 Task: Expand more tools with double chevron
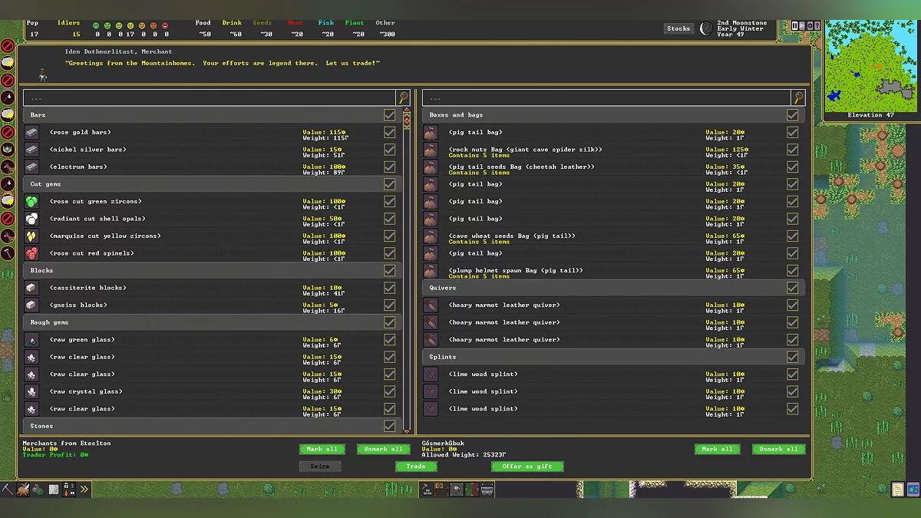pyautogui.click(x=84, y=489)
